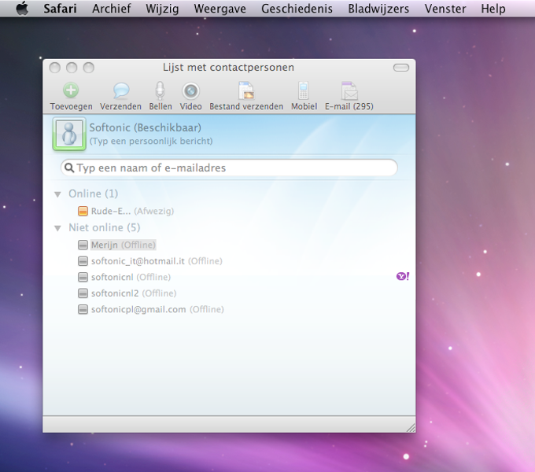
Task: Click the magnifying glass search icon
Action: click(x=69, y=168)
